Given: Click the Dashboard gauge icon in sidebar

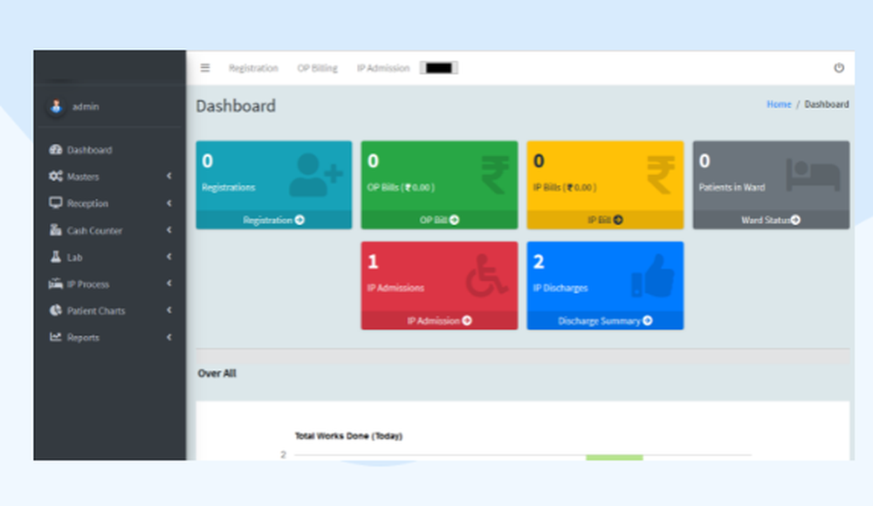Looking at the screenshot, I should [56, 150].
